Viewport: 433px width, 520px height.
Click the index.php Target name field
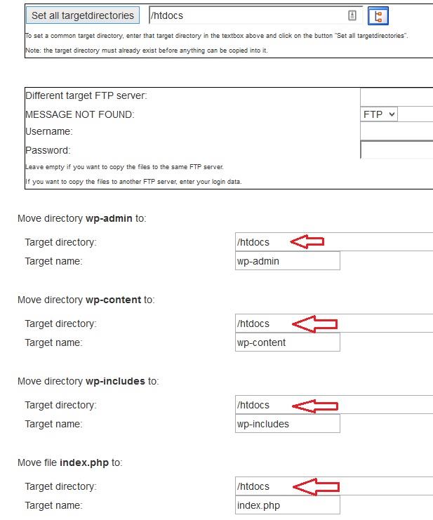[288, 505]
